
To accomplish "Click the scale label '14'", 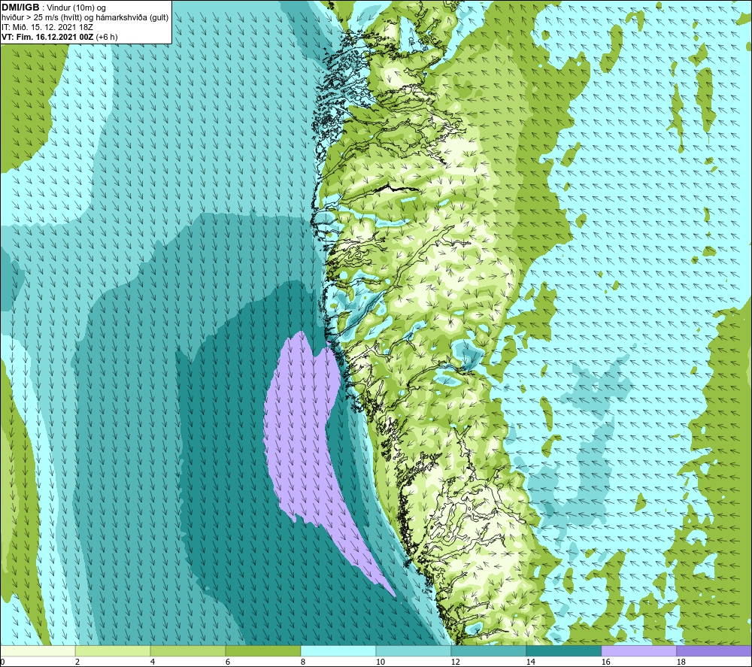I will tap(530, 662).
